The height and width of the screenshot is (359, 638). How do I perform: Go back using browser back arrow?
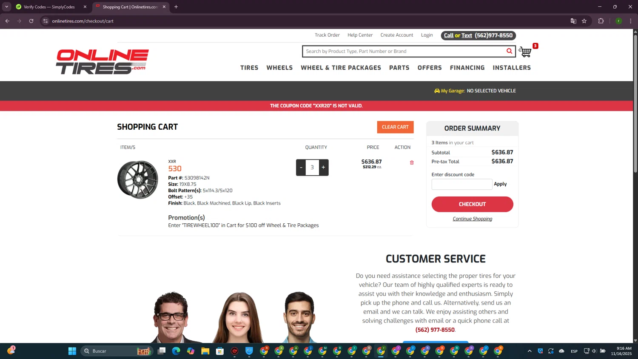coord(7,21)
